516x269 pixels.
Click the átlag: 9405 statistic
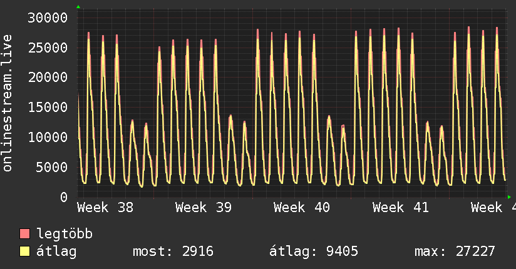[314, 251]
